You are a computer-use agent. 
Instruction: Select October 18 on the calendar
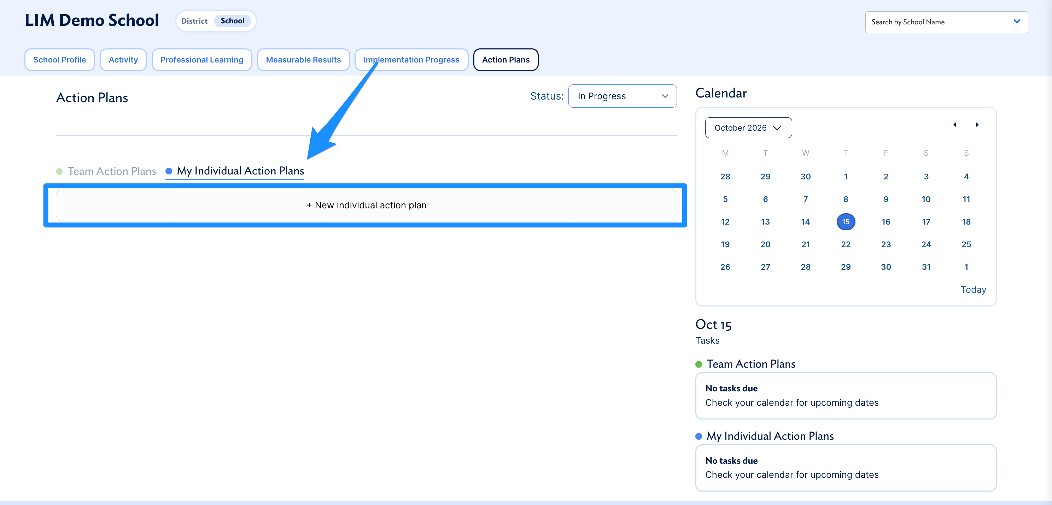click(966, 222)
